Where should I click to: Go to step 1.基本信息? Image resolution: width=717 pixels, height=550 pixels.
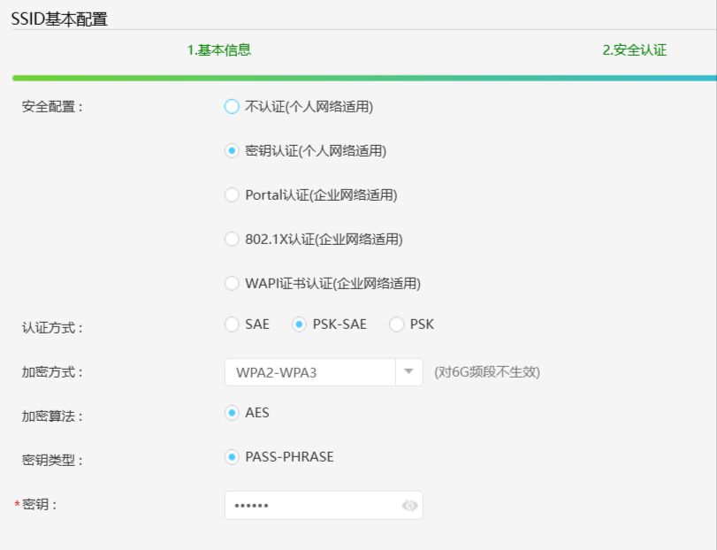(x=219, y=50)
